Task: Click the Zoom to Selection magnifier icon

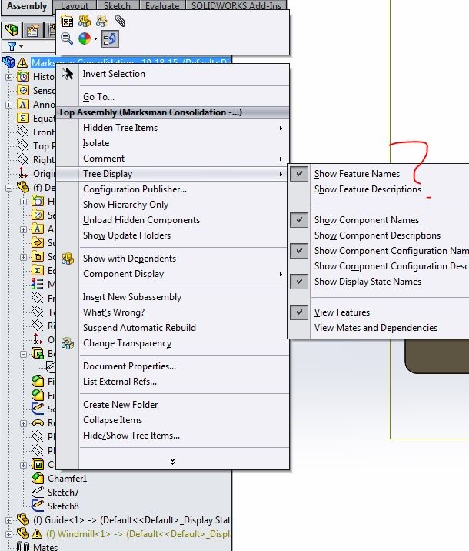Action: point(67,38)
